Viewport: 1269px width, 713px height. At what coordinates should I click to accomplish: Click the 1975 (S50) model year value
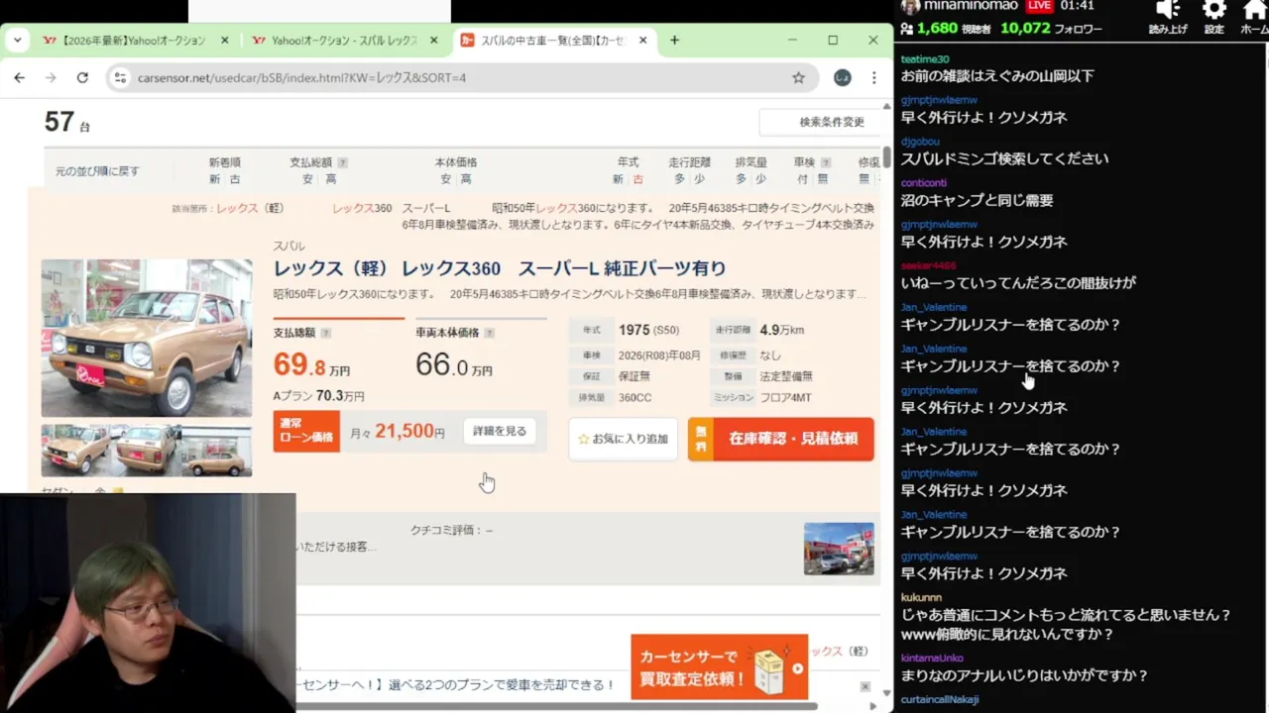649,330
